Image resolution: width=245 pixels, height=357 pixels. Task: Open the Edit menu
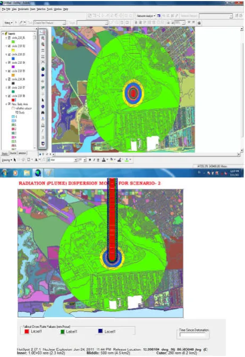(9, 9)
